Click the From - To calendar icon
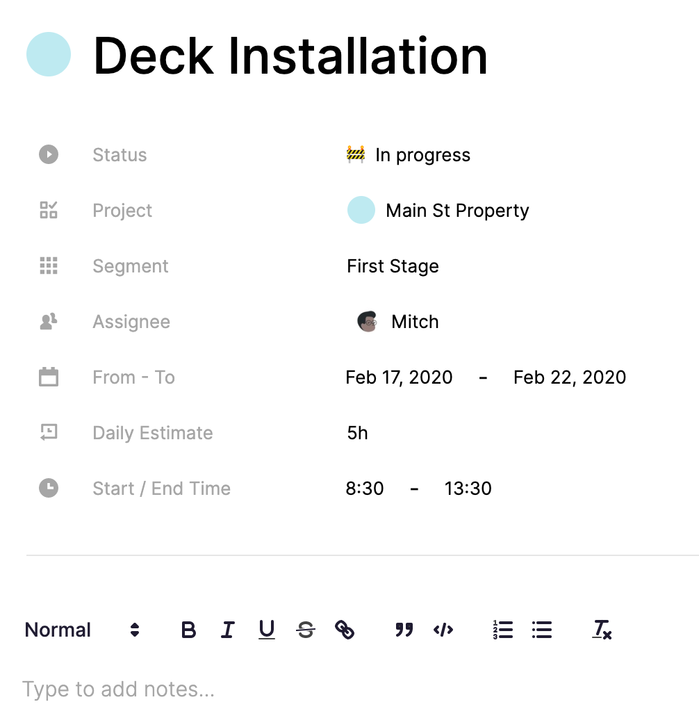This screenshot has width=699, height=727. pyautogui.click(x=48, y=377)
